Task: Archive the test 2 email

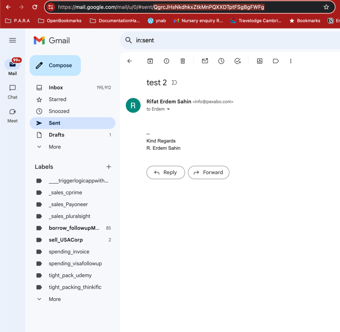Action: click(x=150, y=61)
